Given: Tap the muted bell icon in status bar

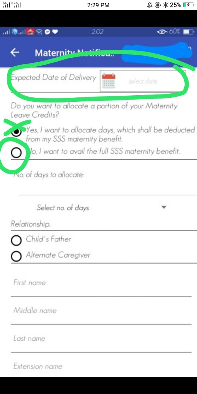Looking at the screenshot, I should pyautogui.click(x=150, y=5).
